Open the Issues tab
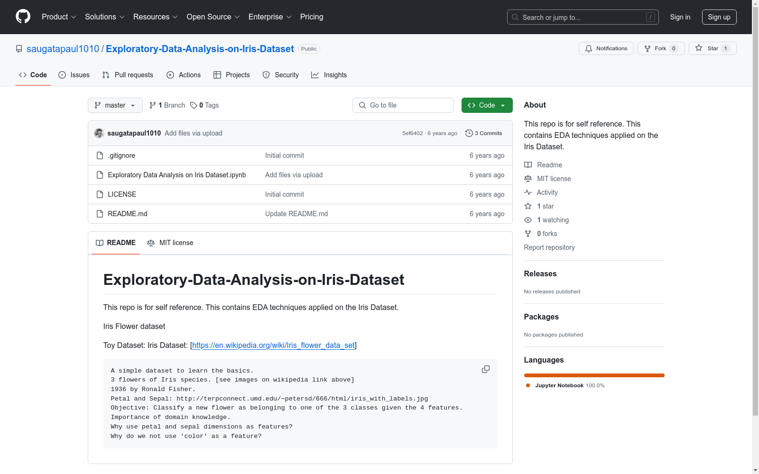759x474 pixels. 74,75
